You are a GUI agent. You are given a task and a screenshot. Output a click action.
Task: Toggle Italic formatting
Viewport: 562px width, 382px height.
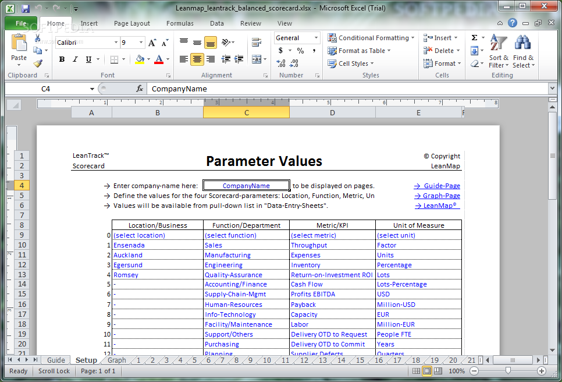pyautogui.click(x=75, y=59)
